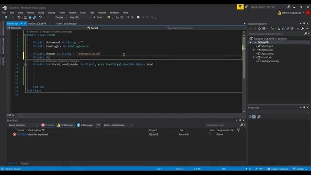Switch to the Output tab at bottom
The width and height of the screenshot is (311, 175).
(25, 163)
